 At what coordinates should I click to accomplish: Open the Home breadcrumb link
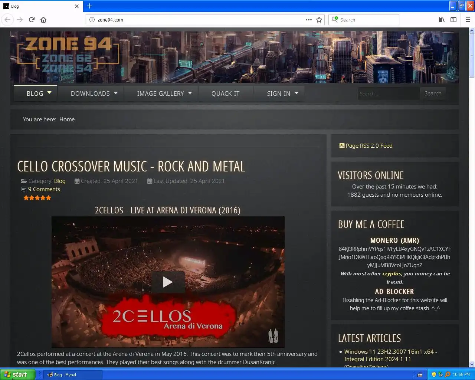pos(67,119)
